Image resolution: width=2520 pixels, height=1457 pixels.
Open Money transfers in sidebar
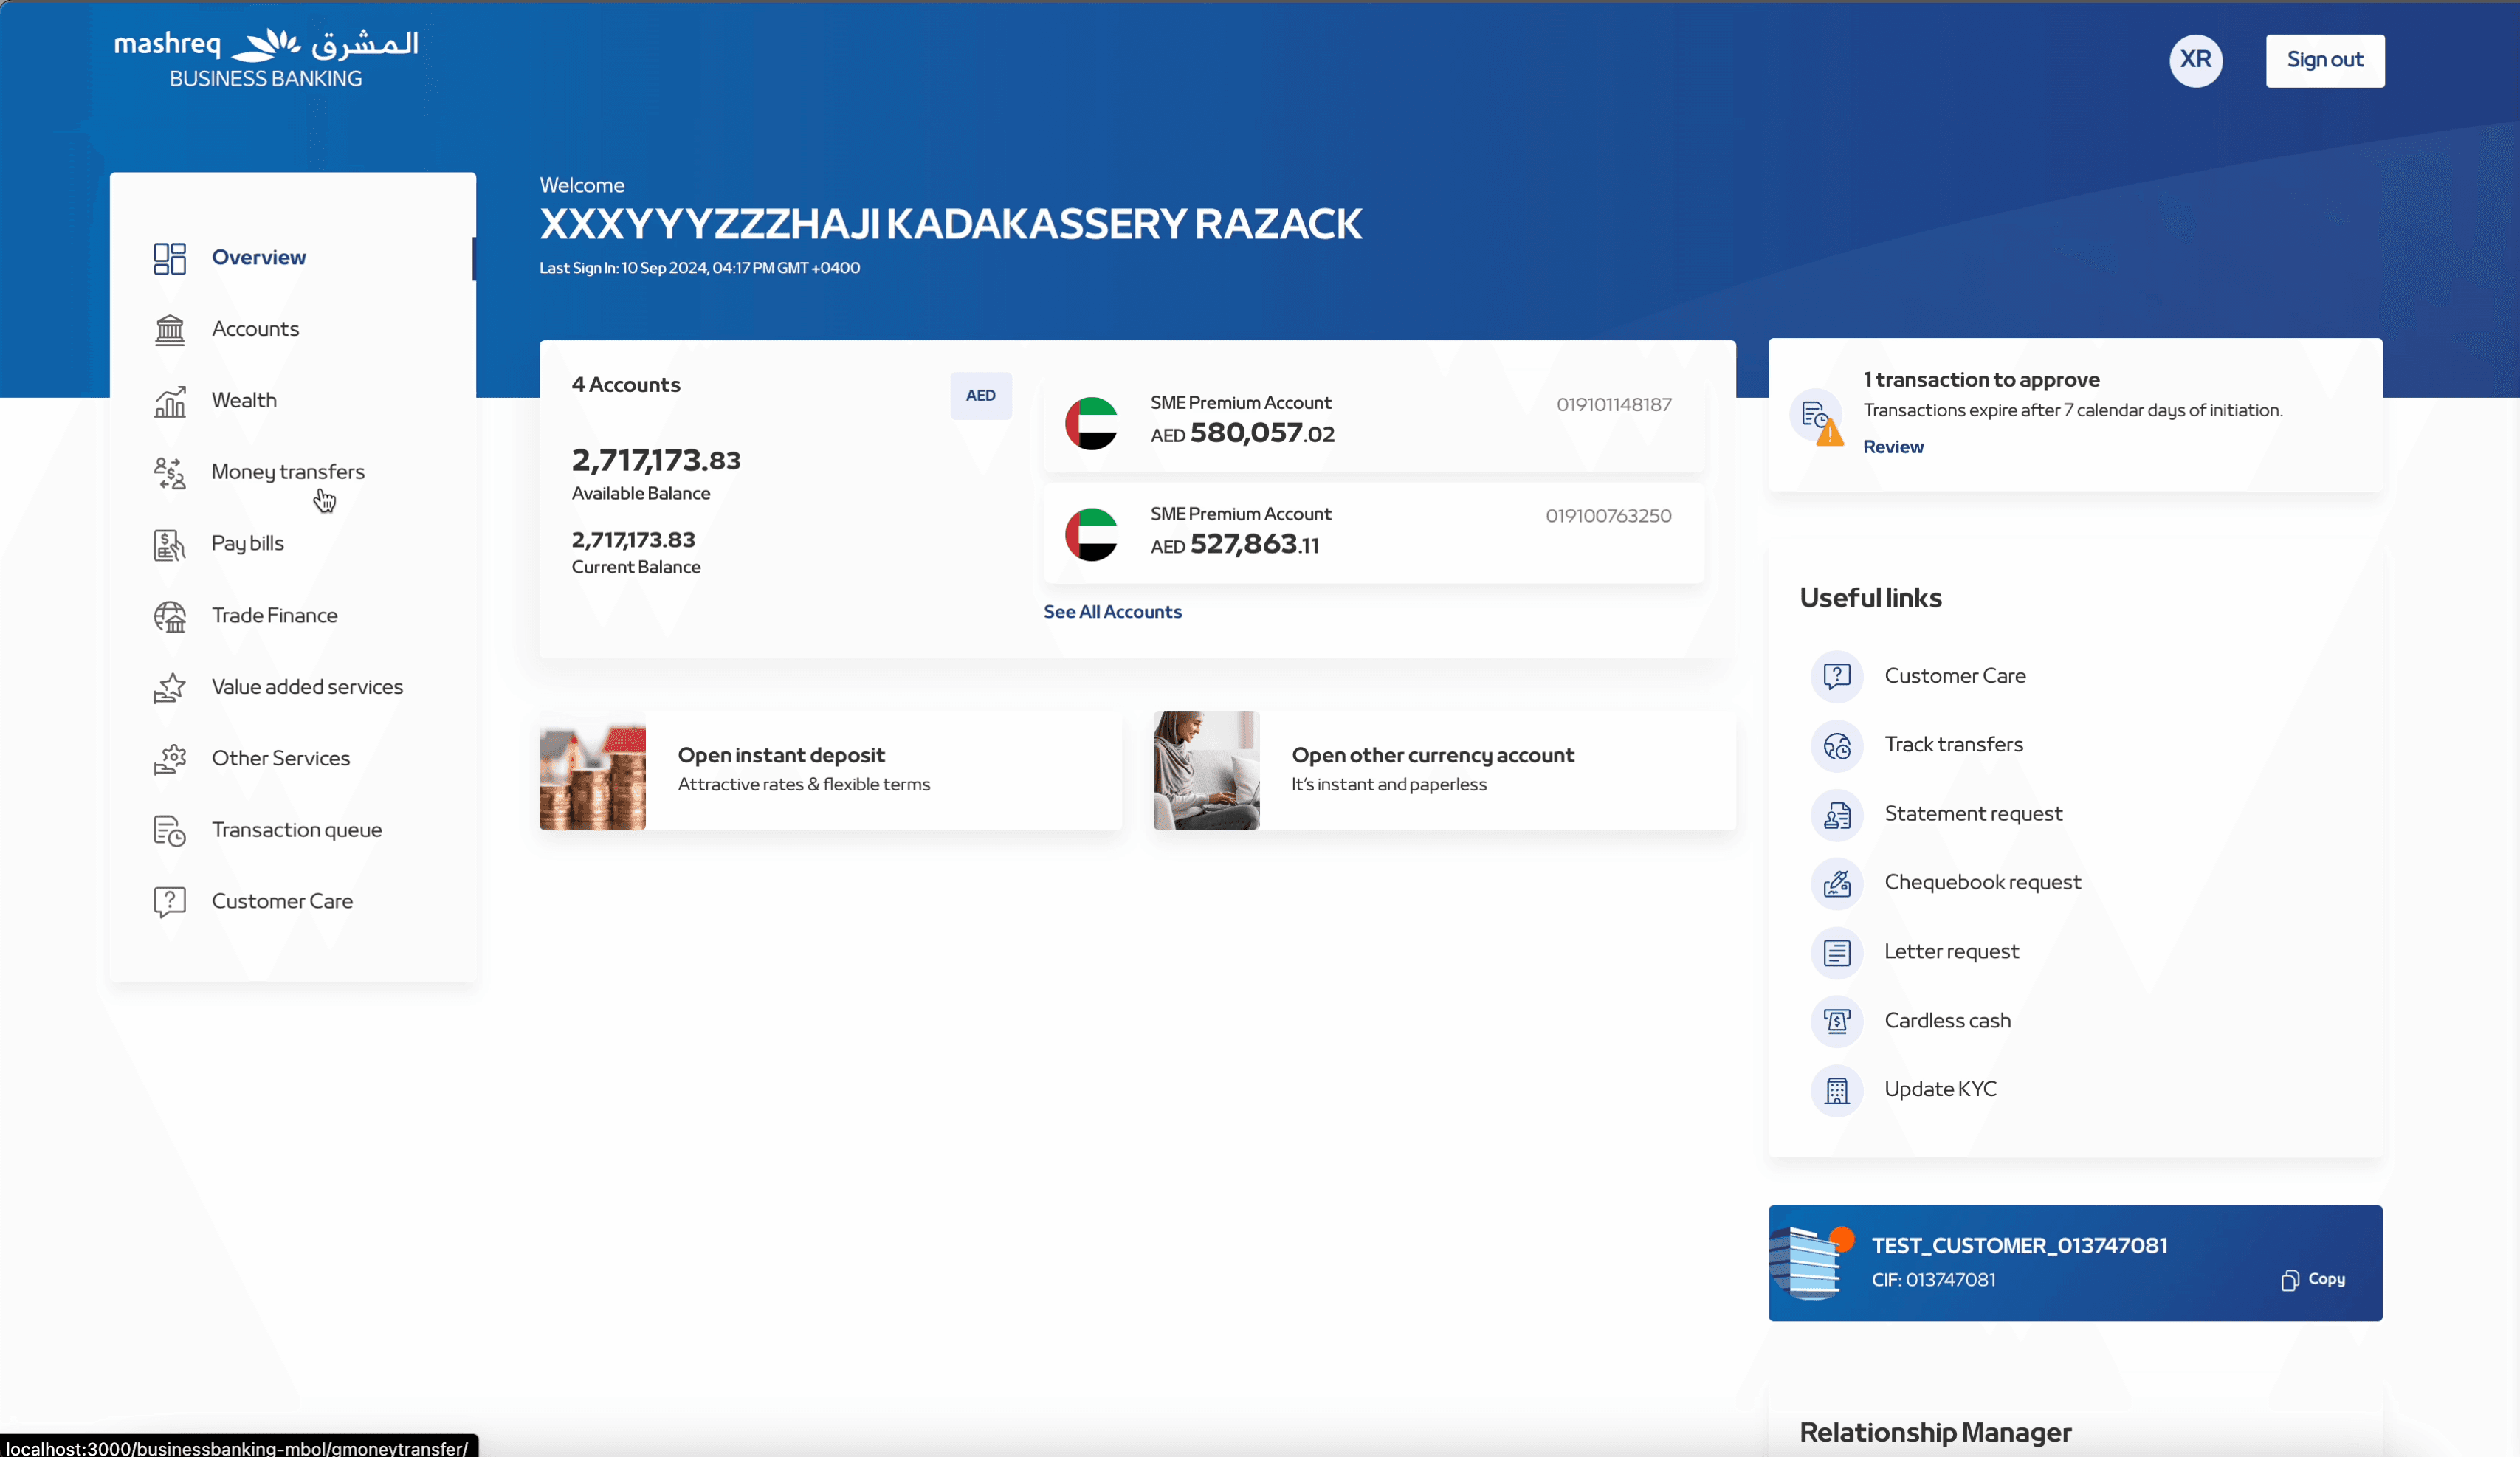pyautogui.click(x=288, y=472)
